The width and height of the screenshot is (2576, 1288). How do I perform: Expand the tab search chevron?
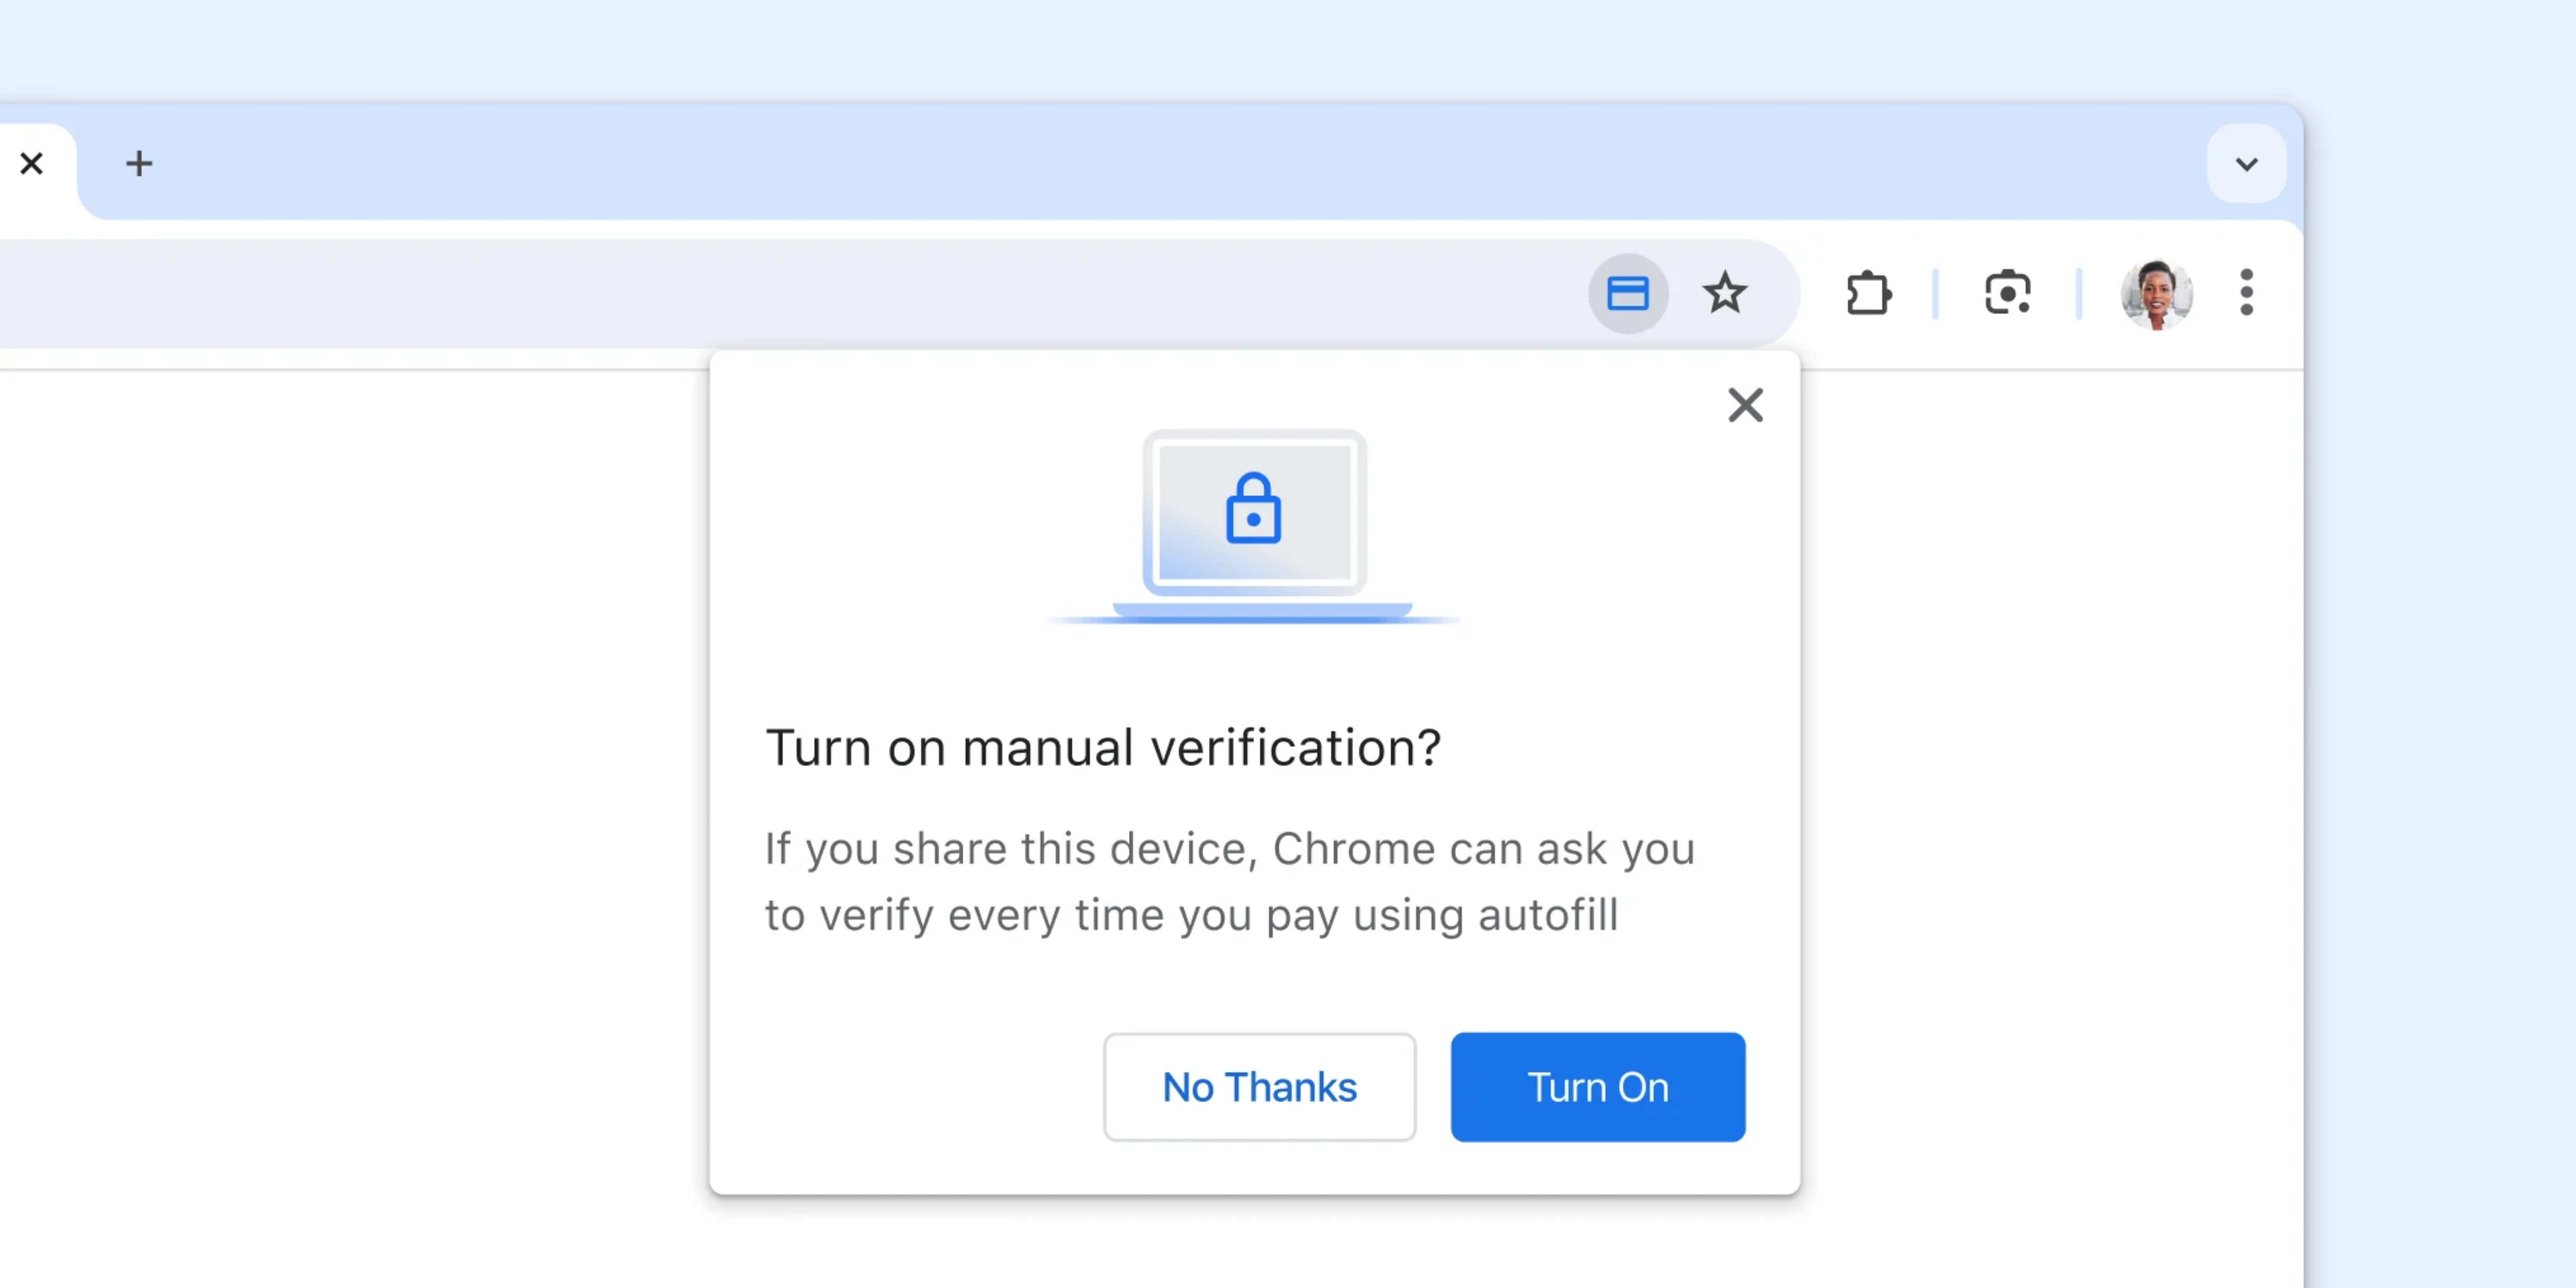click(2246, 164)
